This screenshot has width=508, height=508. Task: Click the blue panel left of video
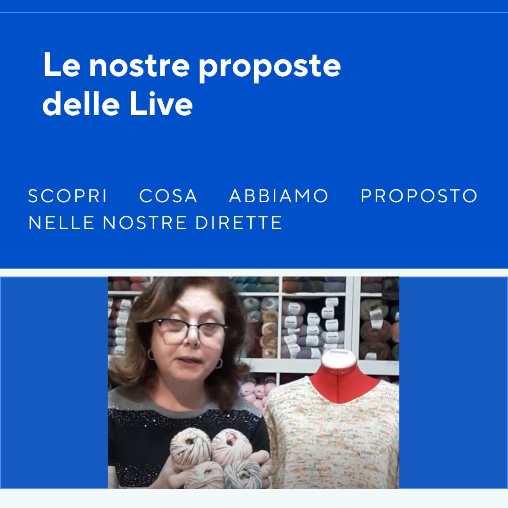point(54,382)
